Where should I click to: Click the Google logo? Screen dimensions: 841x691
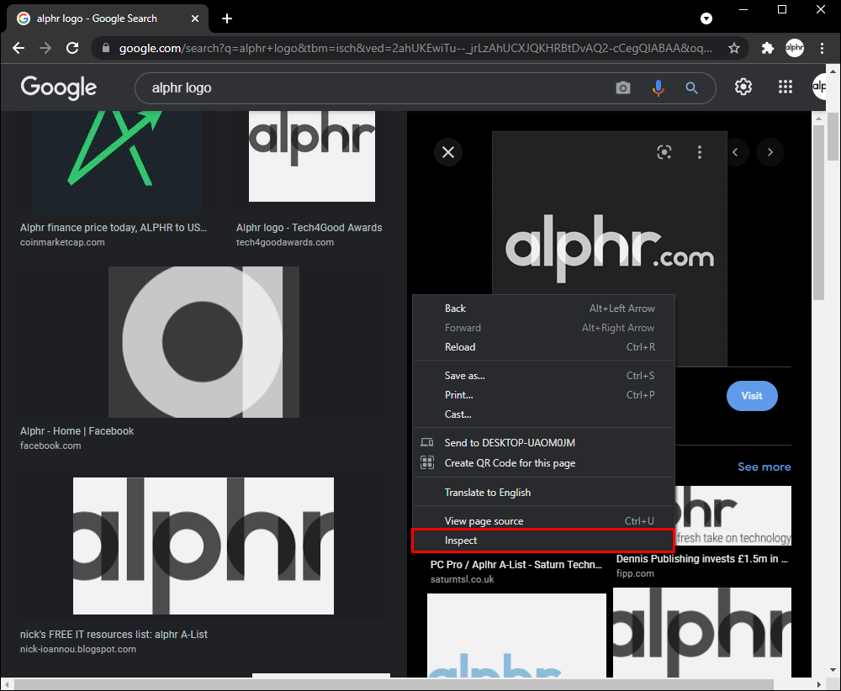[x=59, y=87]
